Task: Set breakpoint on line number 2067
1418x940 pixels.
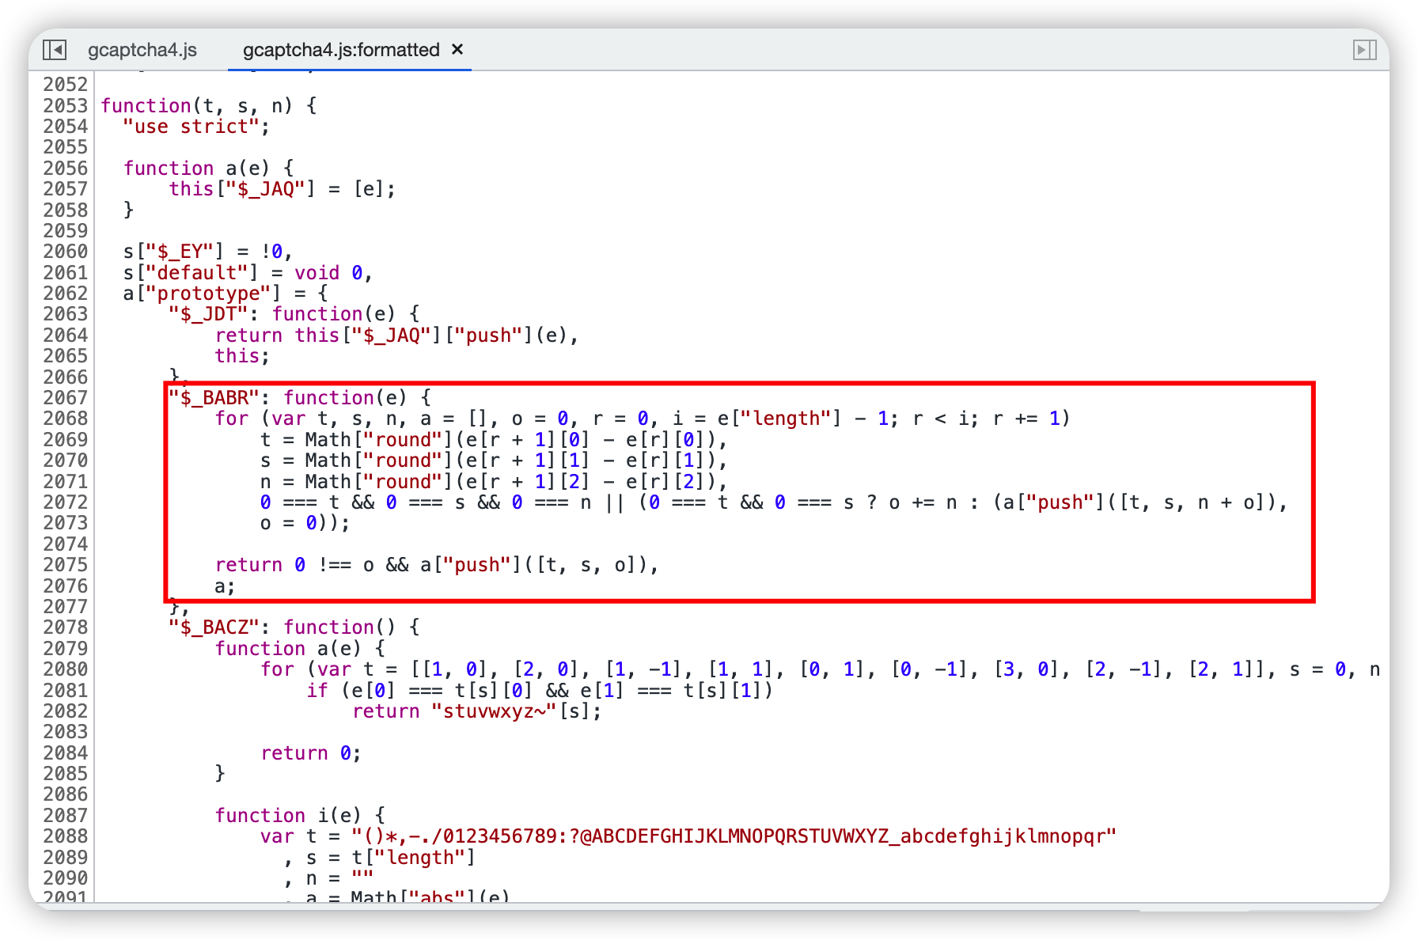Action: (x=65, y=398)
